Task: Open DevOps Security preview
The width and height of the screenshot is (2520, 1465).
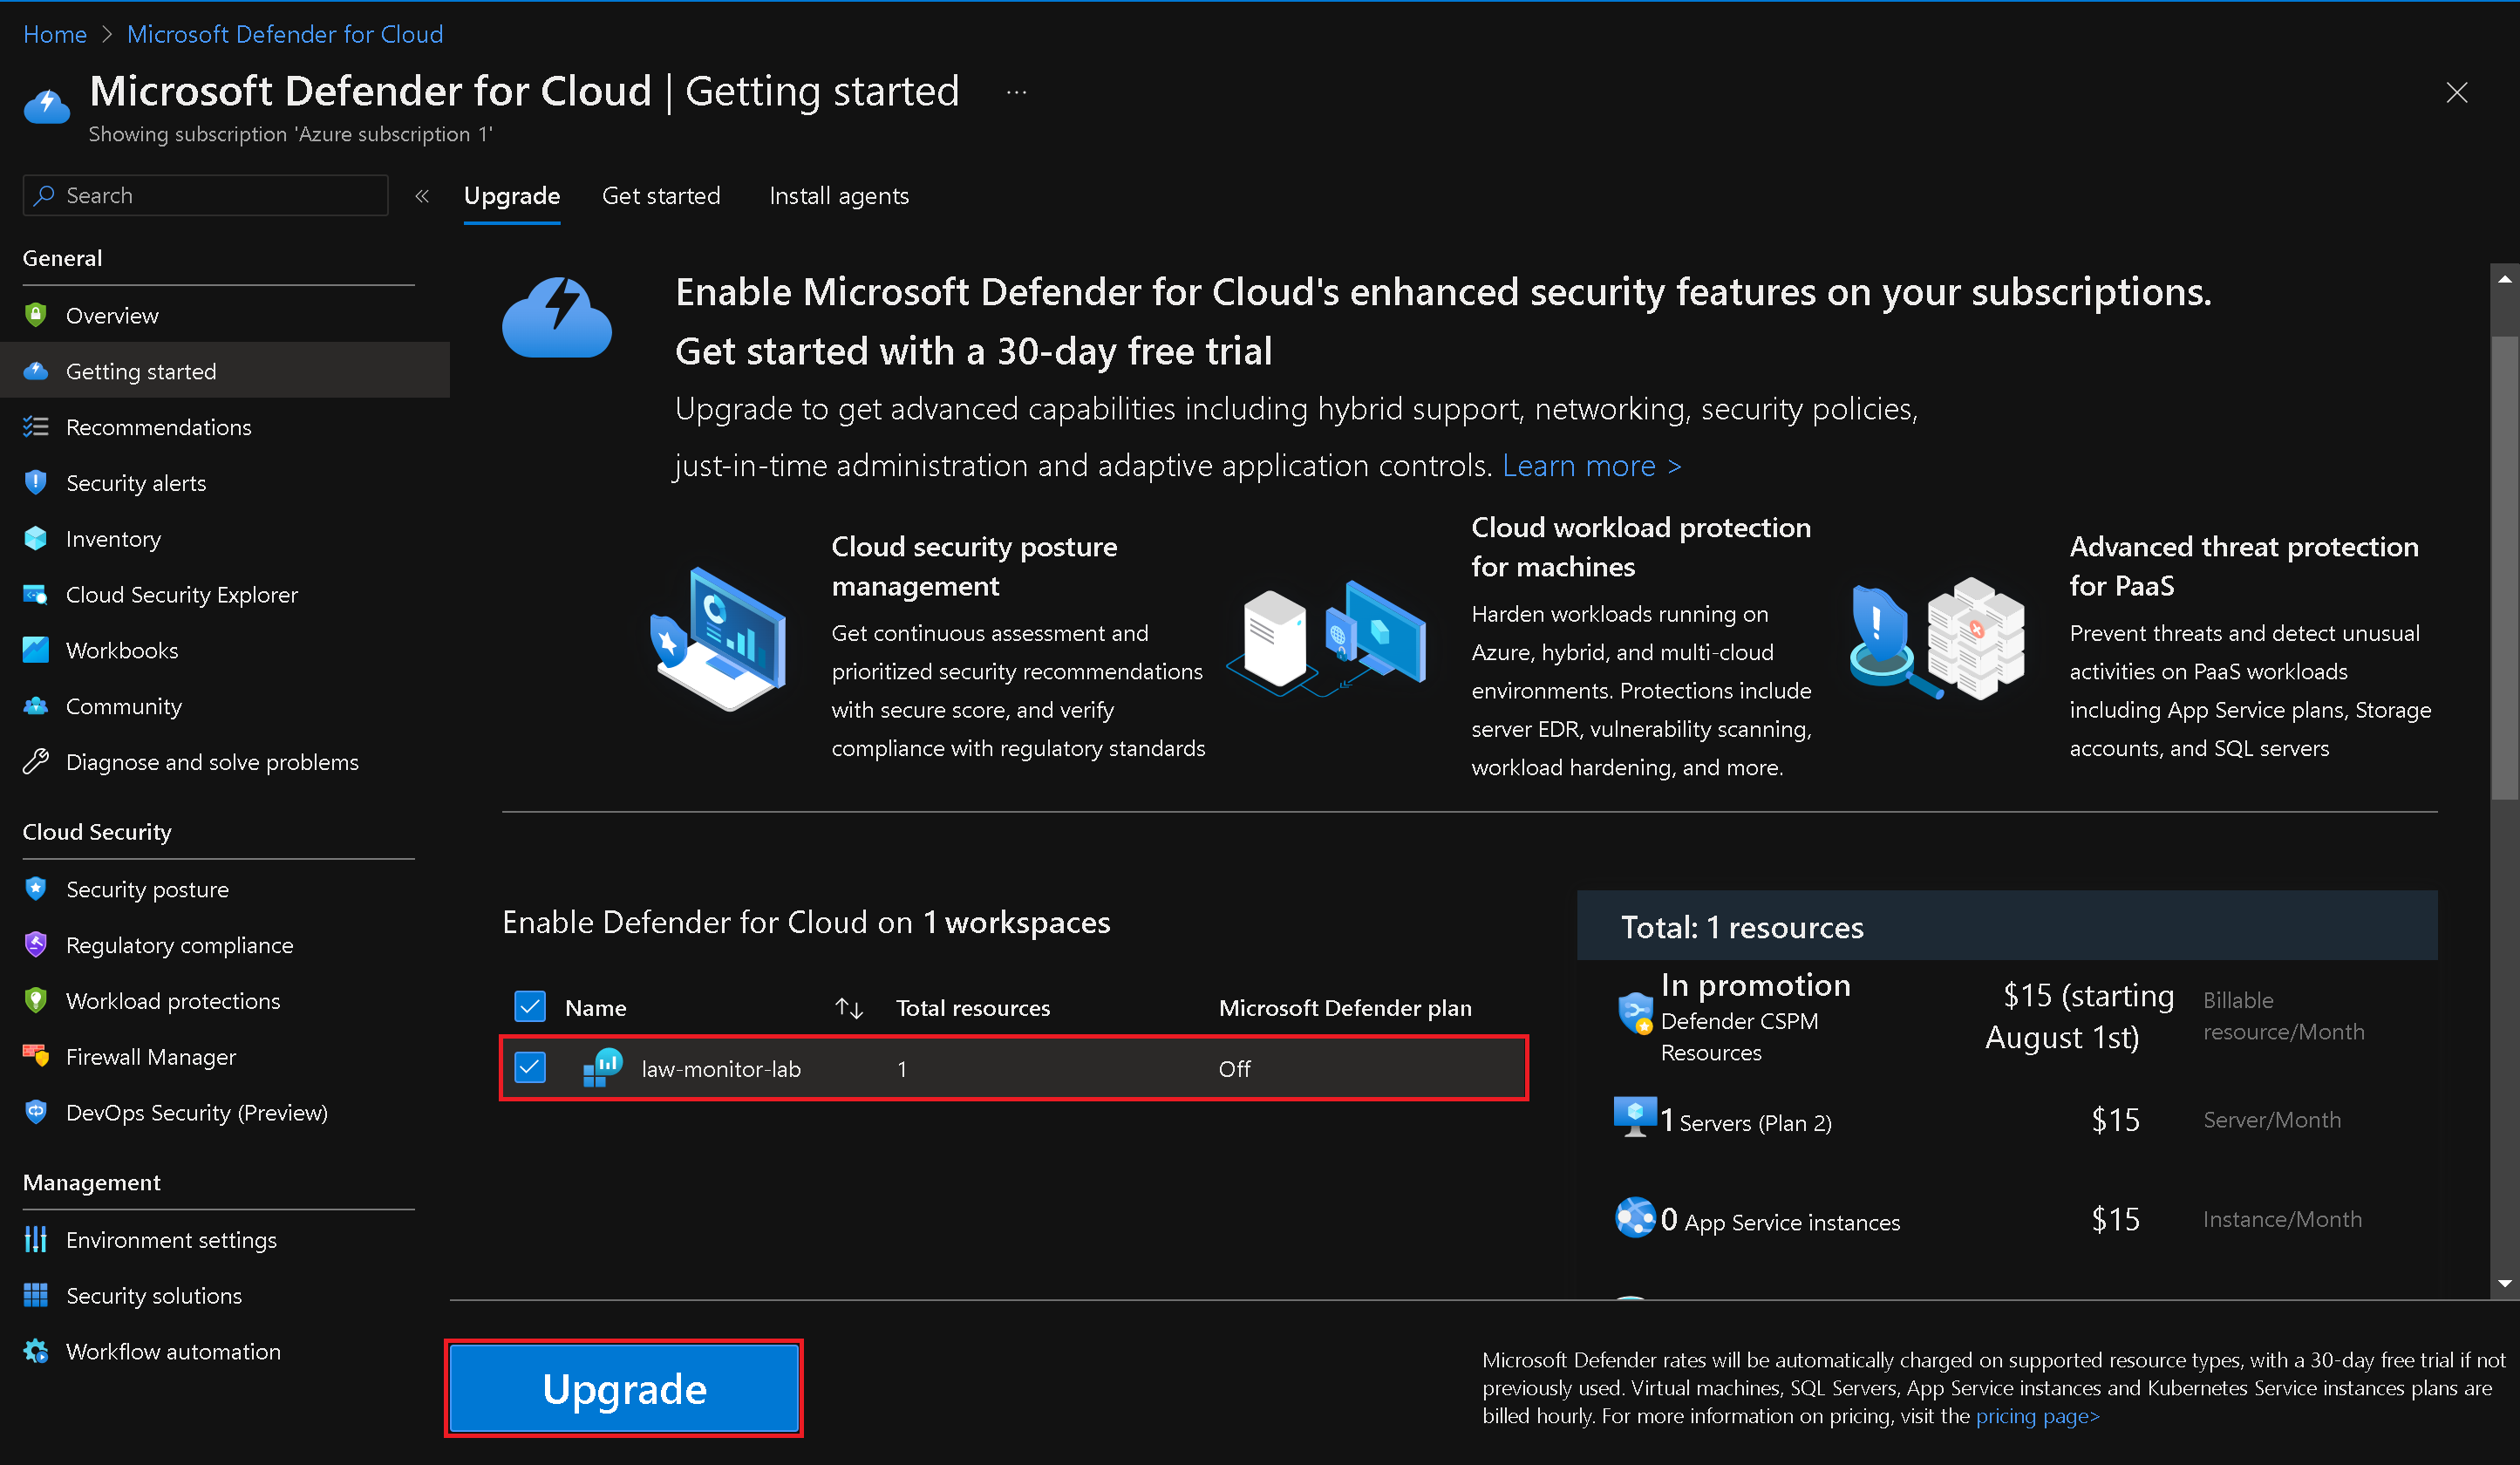Action: [x=197, y=1112]
